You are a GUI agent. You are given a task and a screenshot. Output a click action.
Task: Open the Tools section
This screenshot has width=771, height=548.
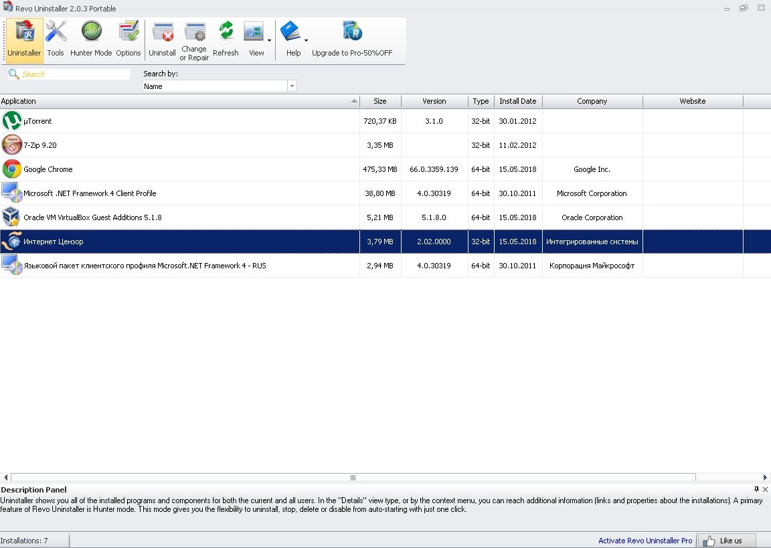pos(56,40)
